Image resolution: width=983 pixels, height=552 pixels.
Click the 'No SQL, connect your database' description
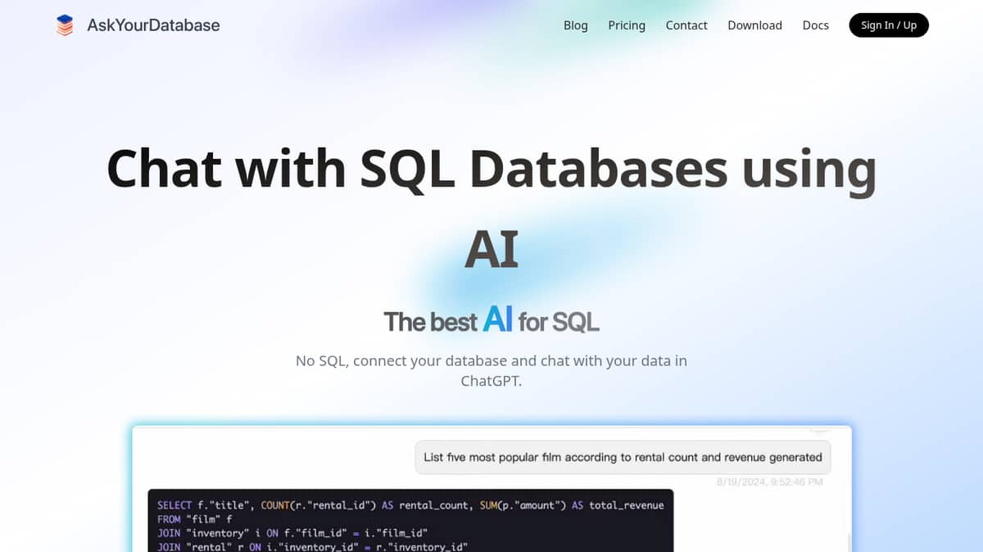(491, 370)
